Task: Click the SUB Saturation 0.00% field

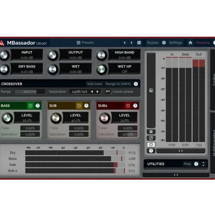Action: pos(79,134)
